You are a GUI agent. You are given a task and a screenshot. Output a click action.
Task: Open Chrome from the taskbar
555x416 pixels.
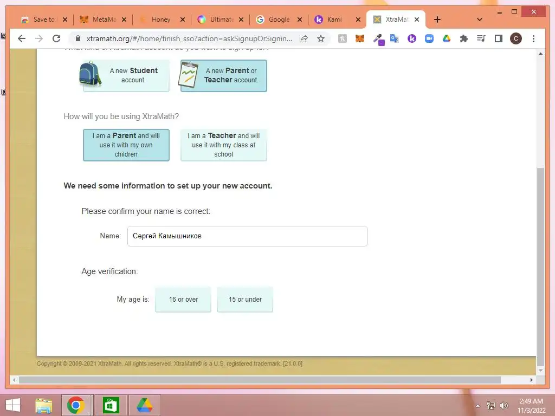(x=76, y=405)
